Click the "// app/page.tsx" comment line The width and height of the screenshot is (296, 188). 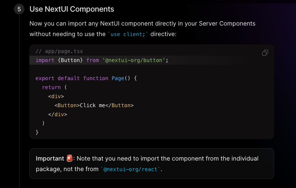tap(59, 51)
